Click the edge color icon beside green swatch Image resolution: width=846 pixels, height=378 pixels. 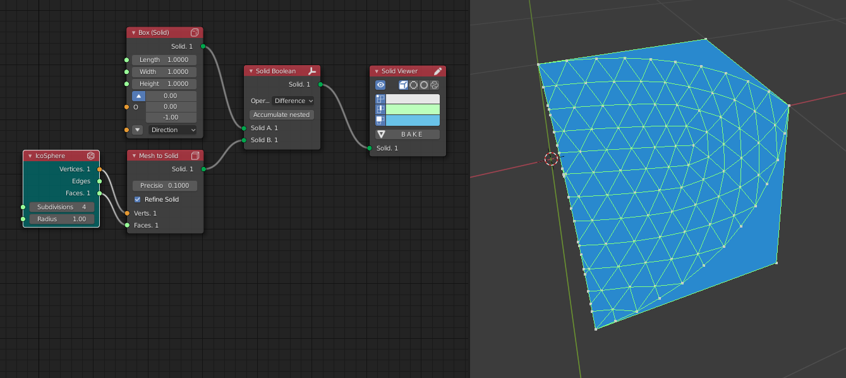[380, 109]
